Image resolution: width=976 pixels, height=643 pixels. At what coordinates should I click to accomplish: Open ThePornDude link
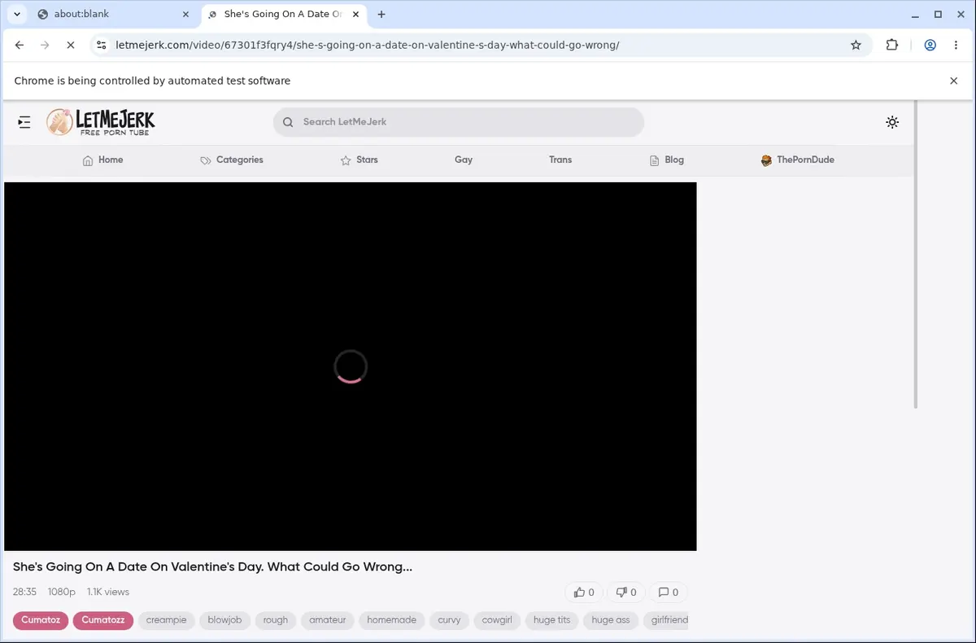coord(797,160)
